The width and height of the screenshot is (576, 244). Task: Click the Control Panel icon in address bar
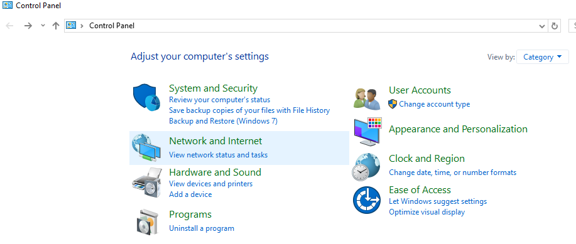[x=70, y=25]
